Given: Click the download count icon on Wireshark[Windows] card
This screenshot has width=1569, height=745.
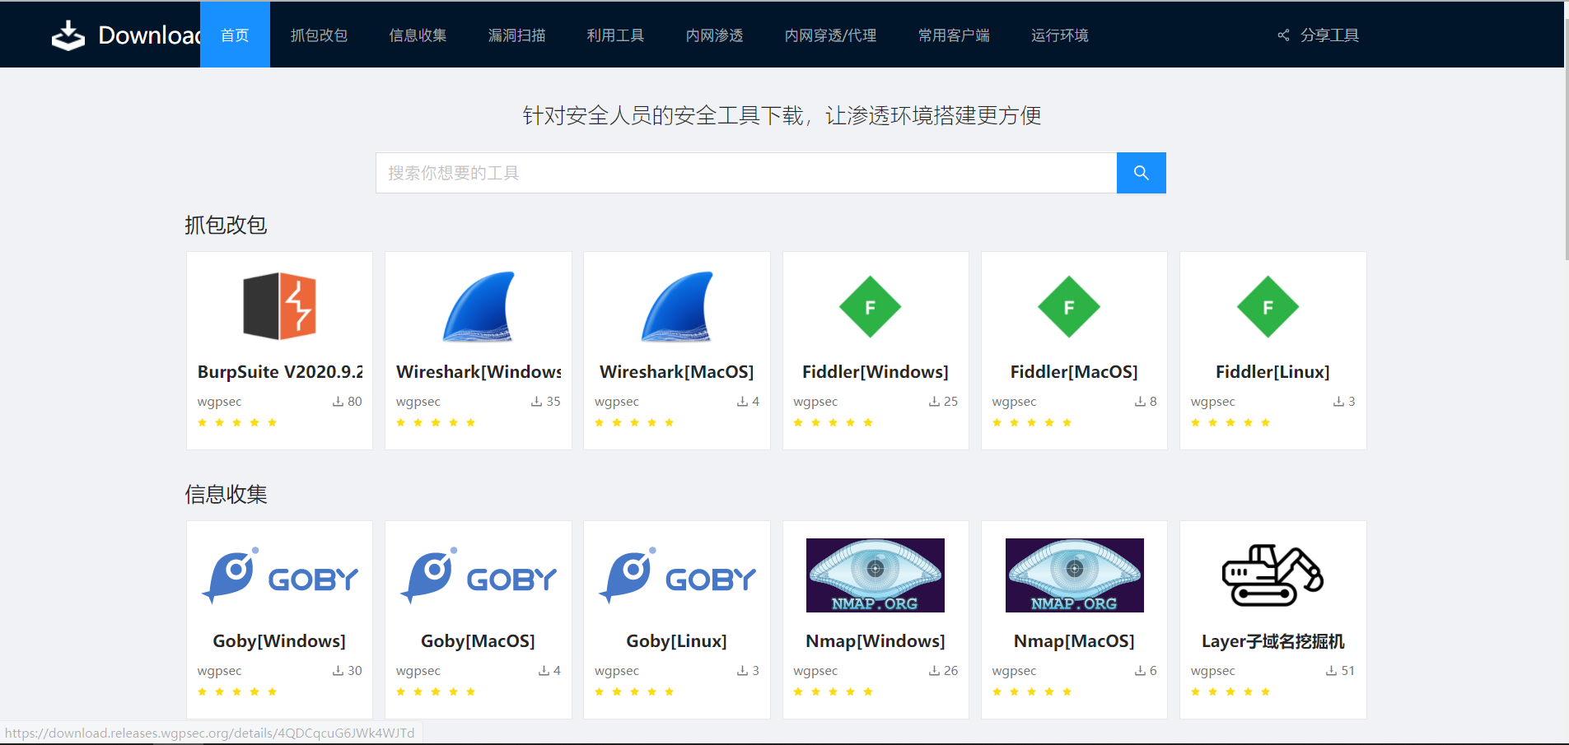Looking at the screenshot, I should coord(536,402).
